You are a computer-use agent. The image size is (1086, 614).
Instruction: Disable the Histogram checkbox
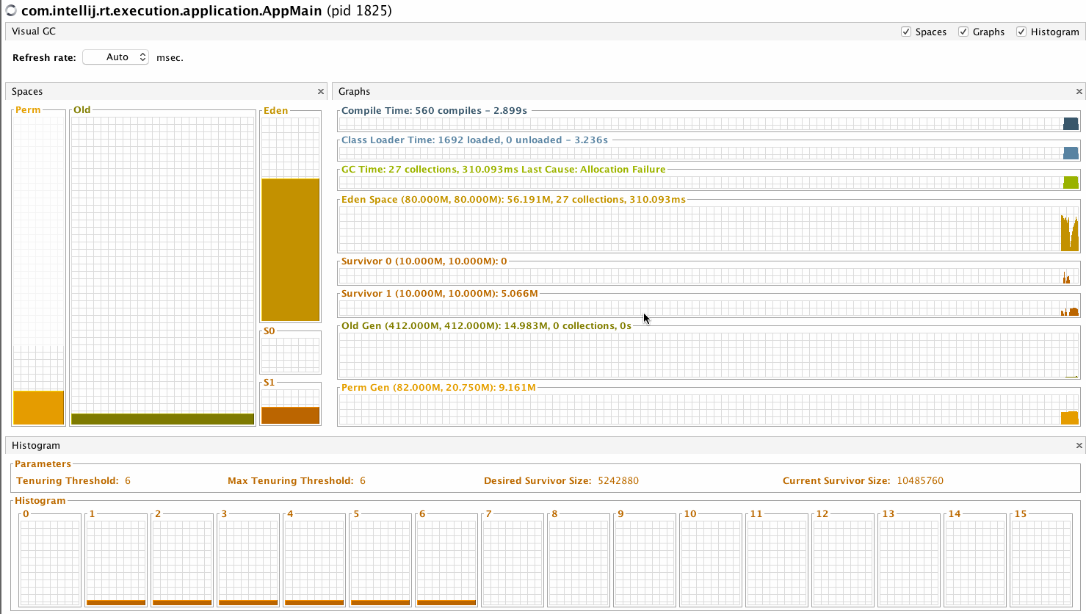point(1021,32)
